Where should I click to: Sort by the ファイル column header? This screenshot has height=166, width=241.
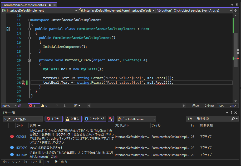point(170,125)
